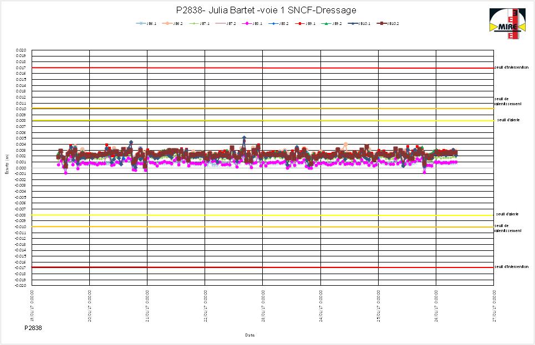Click the 21/01/17 0:00:00 date label

click(x=147, y=306)
